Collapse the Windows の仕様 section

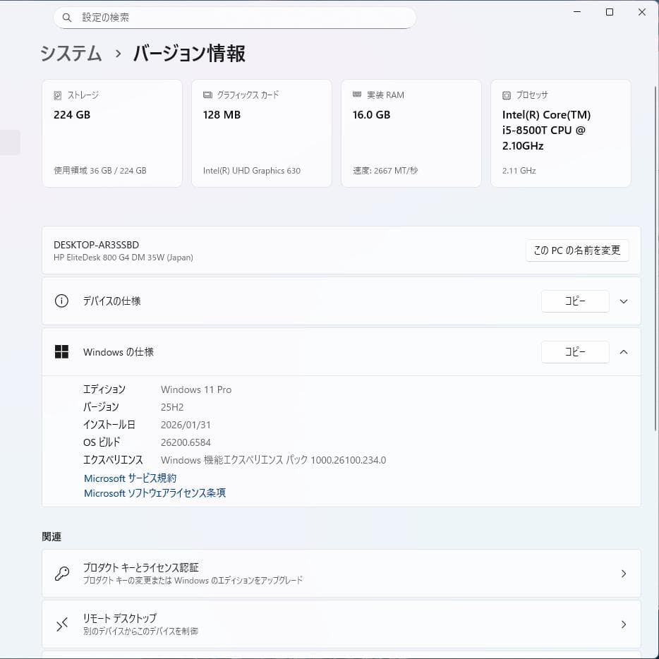(623, 351)
